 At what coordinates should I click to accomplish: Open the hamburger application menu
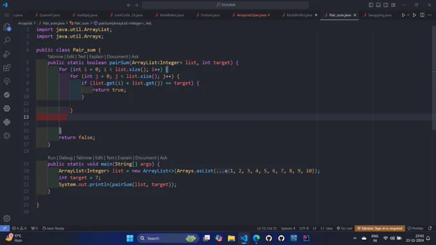(x=7, y=15)
